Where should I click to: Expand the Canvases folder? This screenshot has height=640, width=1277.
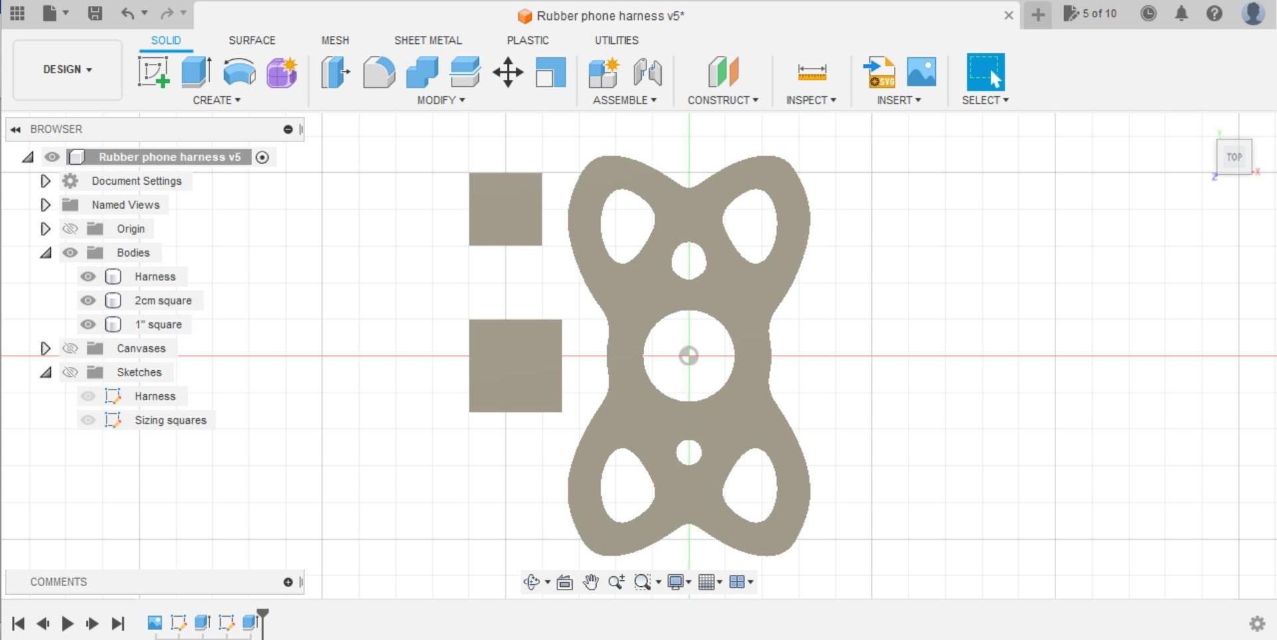click(x=45, y=348)
